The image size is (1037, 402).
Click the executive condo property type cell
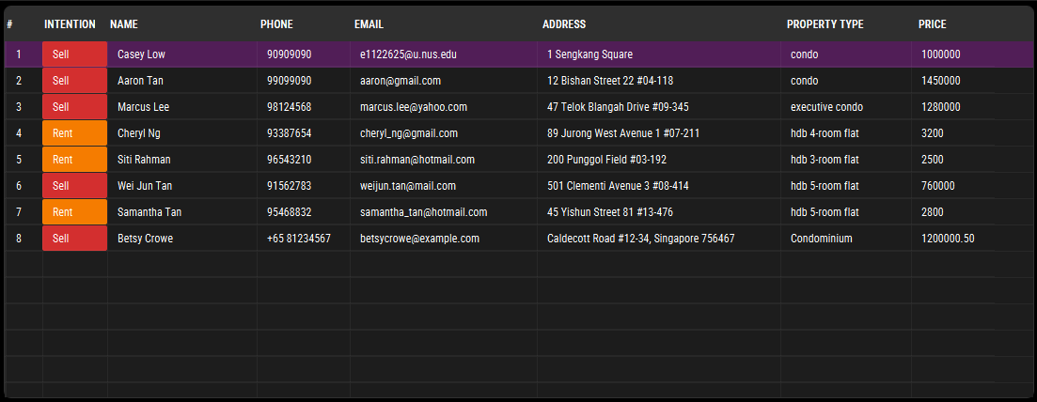point(826,107)
